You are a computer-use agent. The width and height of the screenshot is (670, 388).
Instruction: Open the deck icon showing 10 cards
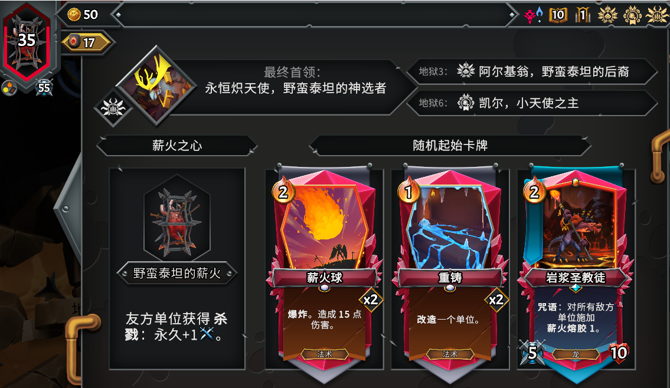coord(558,15)
